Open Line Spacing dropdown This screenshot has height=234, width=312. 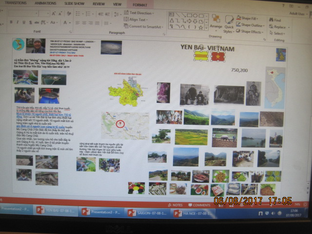[117, 14]
